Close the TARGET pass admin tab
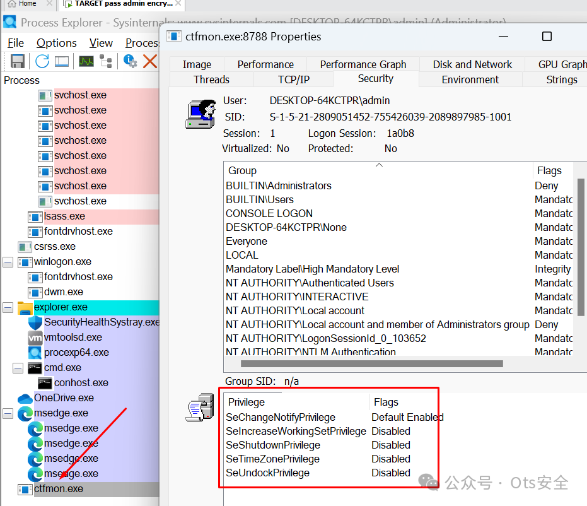Viewport: 587px width, 506px height. [x=178, y=3]
